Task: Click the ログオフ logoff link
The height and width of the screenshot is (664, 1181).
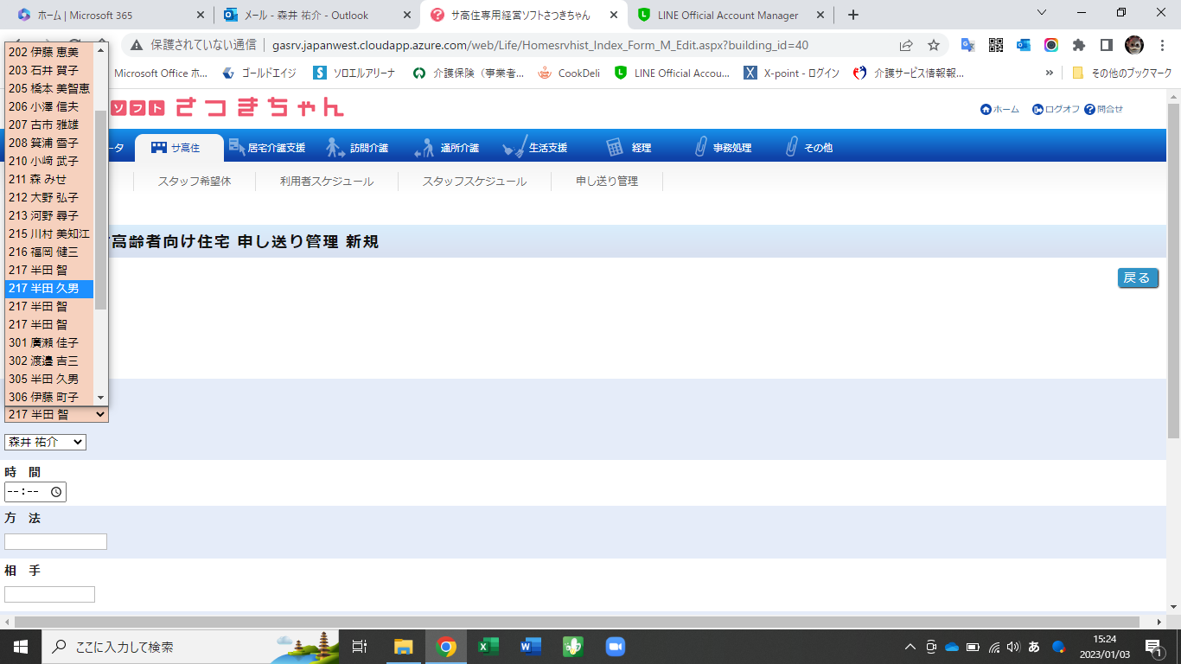Action: pos(1056,110)
